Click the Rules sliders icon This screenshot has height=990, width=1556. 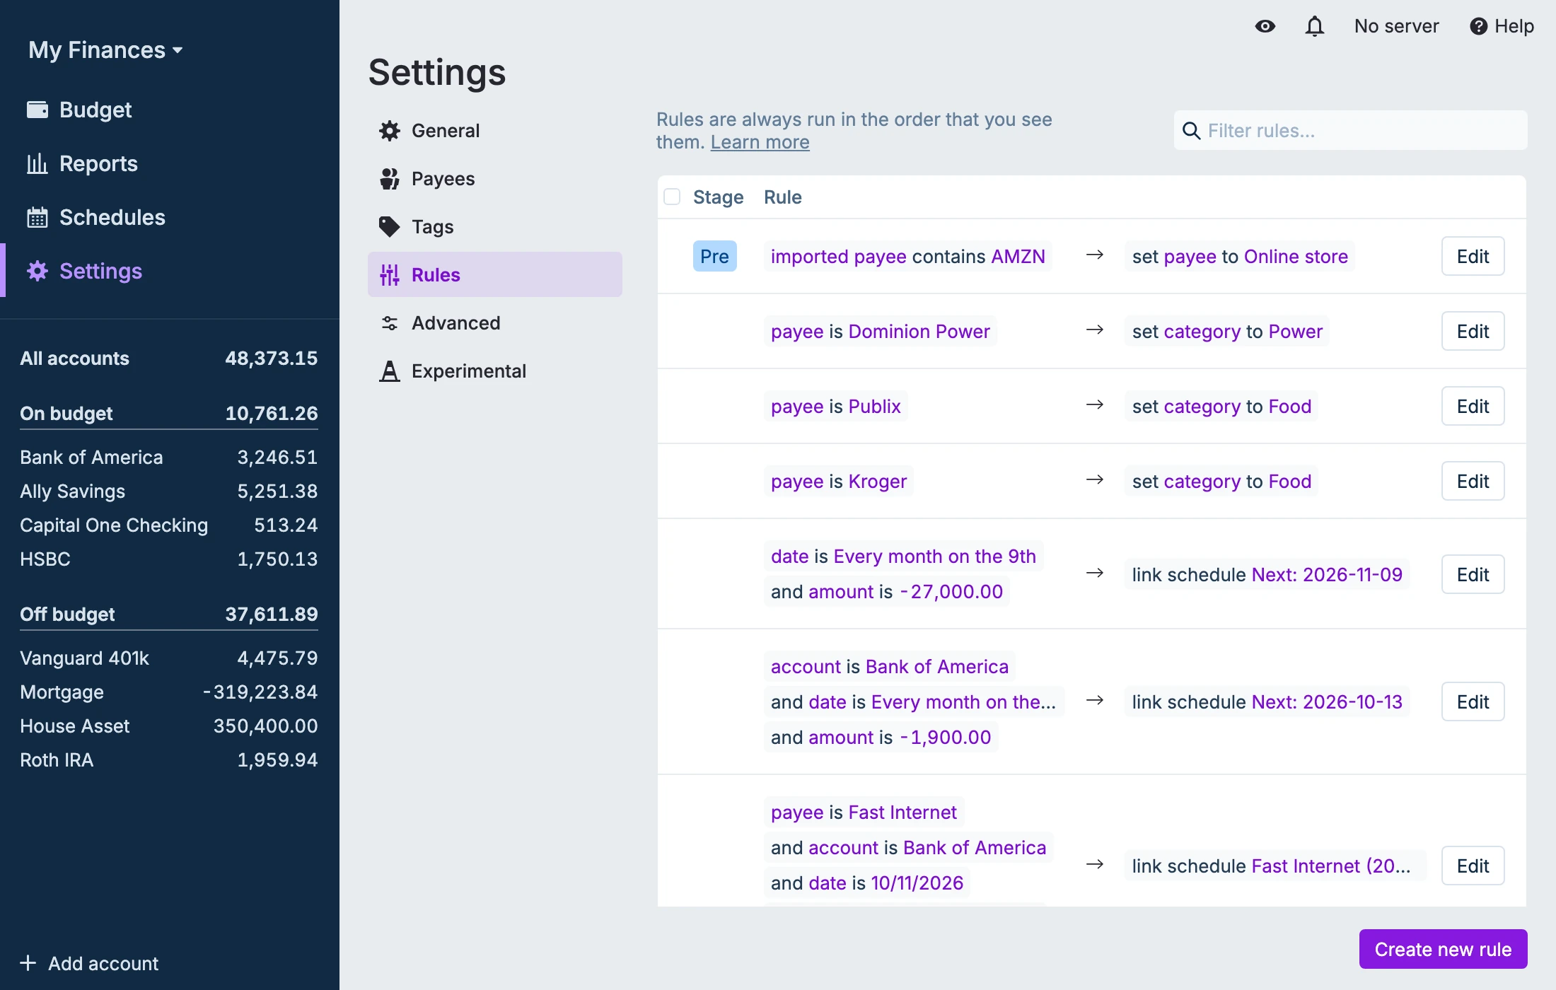tap(390, 275)
